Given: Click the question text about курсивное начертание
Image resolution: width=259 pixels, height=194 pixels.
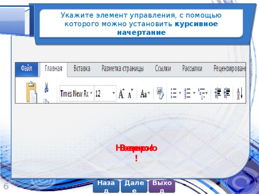Looking at the screenshot, I should 141,24.
